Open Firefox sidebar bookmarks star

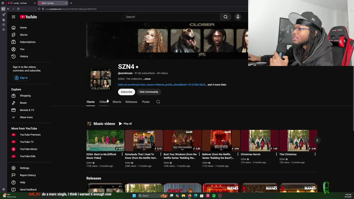(3, 29)
